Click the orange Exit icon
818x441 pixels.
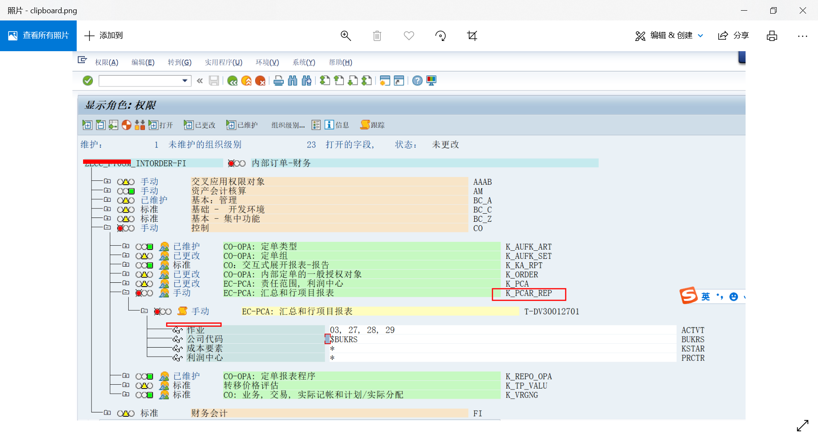coord(246,81)
